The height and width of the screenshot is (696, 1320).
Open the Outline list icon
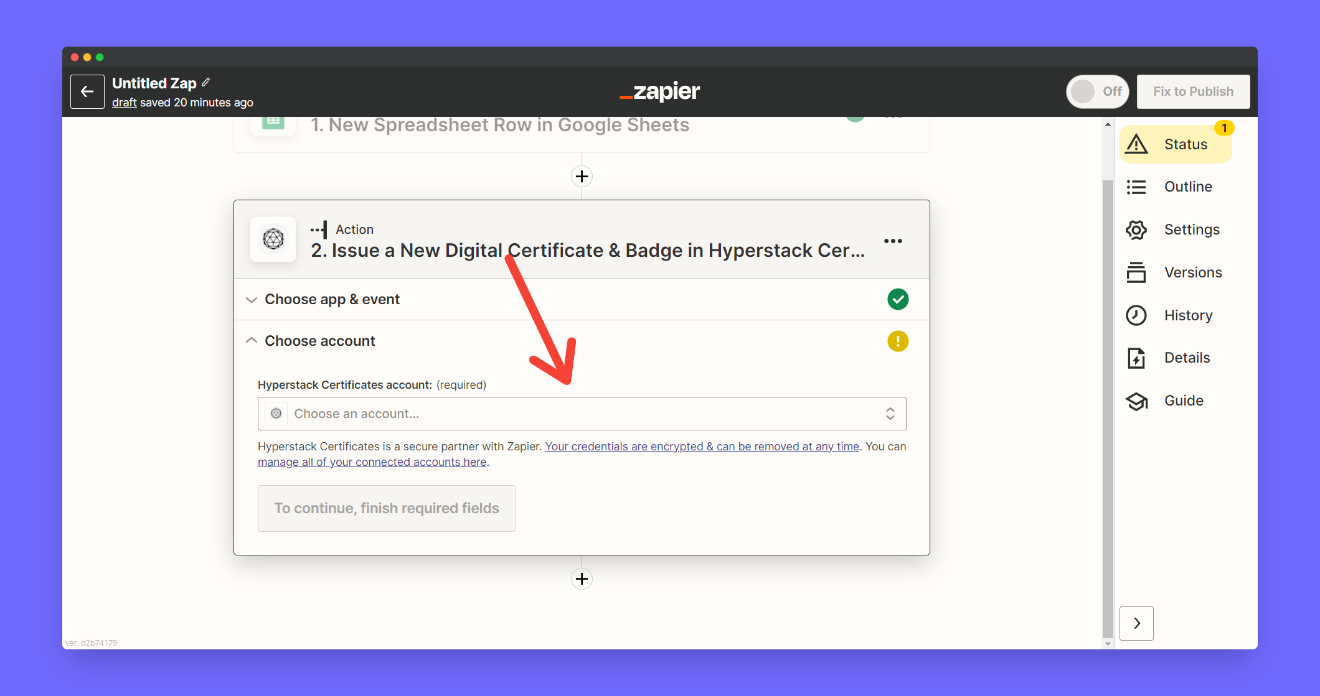[1136, 187]
